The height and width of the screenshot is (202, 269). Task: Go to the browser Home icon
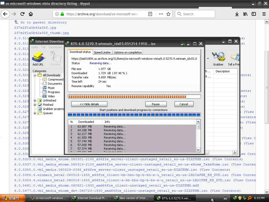[31, 14]
